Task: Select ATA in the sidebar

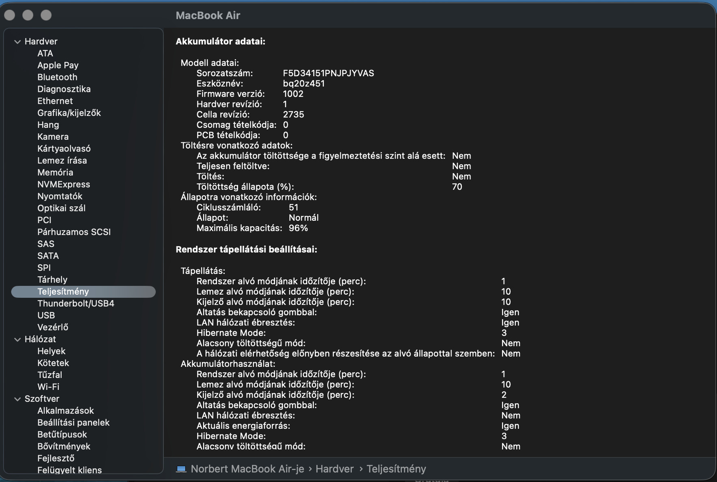Action: 45,54
